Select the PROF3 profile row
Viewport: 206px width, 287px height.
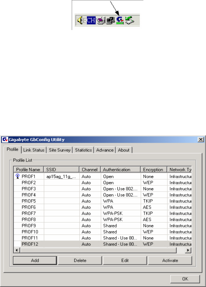pyautogui.click(x=103, y=189)
